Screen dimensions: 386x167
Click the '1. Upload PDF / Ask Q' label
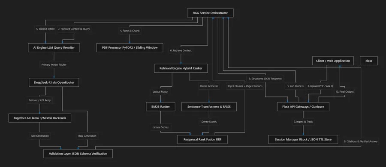[x=320, y=86]
